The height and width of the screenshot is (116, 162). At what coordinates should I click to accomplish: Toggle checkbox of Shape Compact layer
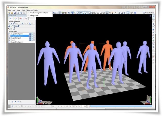point(34,38)
